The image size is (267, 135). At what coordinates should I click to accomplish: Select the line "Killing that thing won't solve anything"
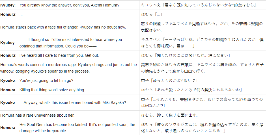tap(52, 90)
